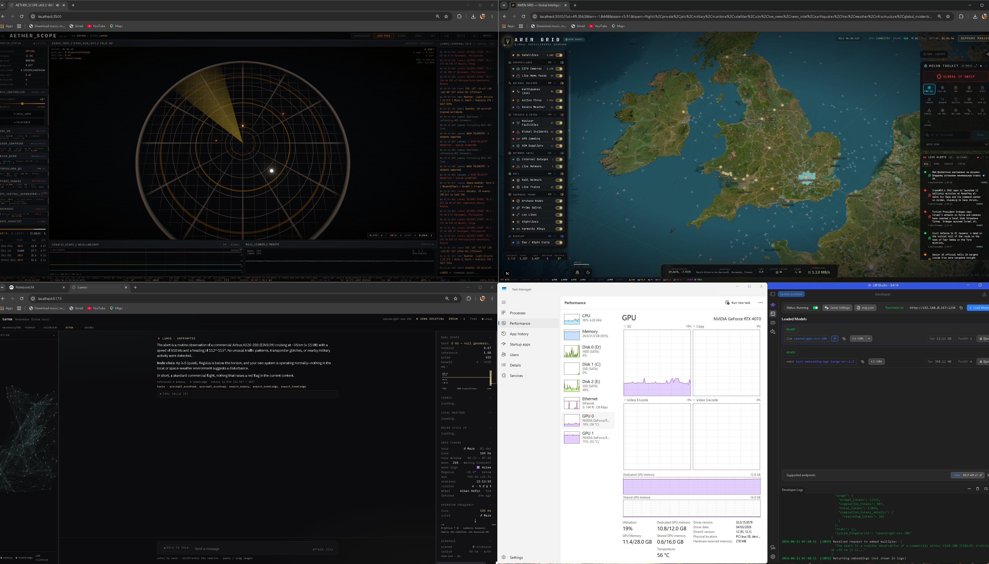The image size is (989, 564).
Task: Collapse the Harmonic Frame layer group
Action: coord(555,194)
